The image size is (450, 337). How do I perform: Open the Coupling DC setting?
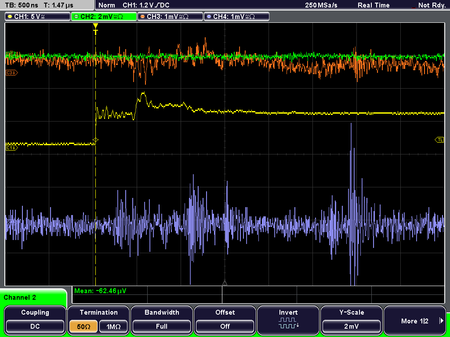(35, 326)
